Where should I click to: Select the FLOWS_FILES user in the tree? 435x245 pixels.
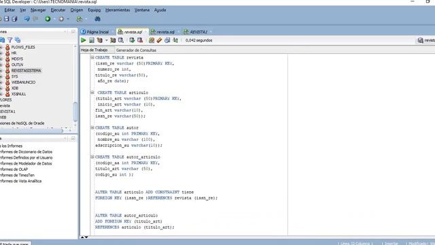coord(23,47)
